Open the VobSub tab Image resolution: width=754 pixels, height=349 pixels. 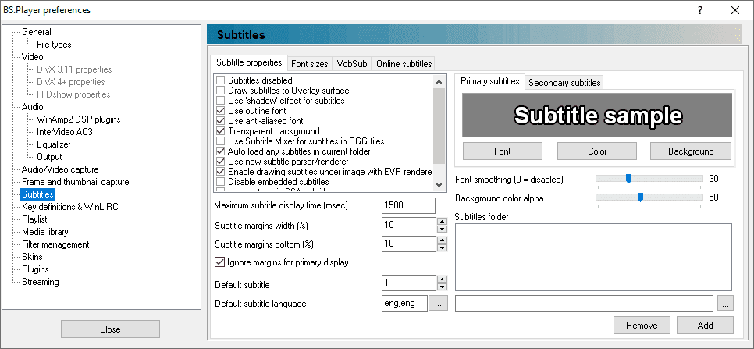(x=352, y=64)
